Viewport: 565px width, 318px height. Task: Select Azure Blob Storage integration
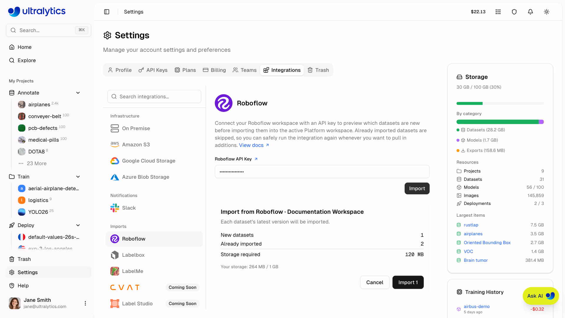(x=154, y=177)
